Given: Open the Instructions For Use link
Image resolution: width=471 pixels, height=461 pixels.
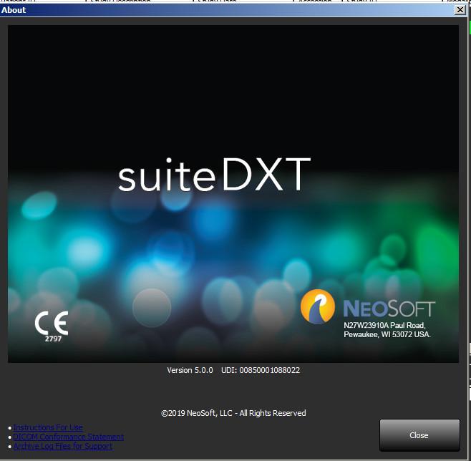Looking at the screenshot, I should (x=48, y=427).
